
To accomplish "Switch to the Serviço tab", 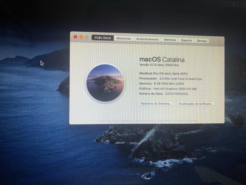I will click(202, 41).
